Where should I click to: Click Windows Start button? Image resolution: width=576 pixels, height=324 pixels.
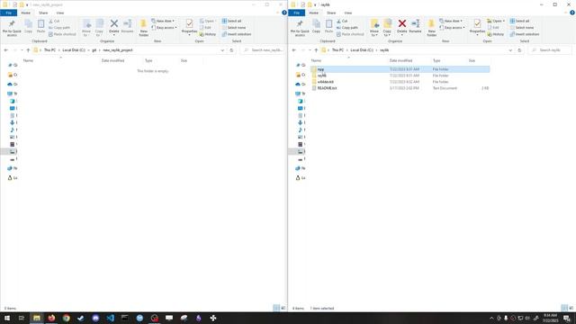pyautogui.click(x=7, y=318)
